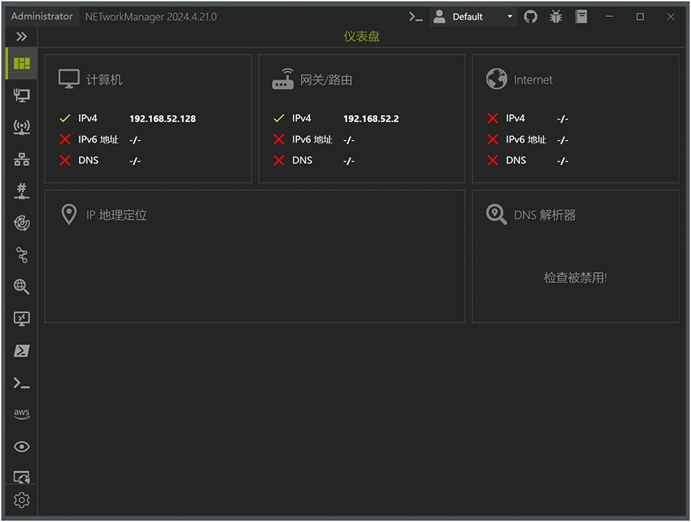
Task: Launch the IP Scanner tool
Action: [21, 159]
